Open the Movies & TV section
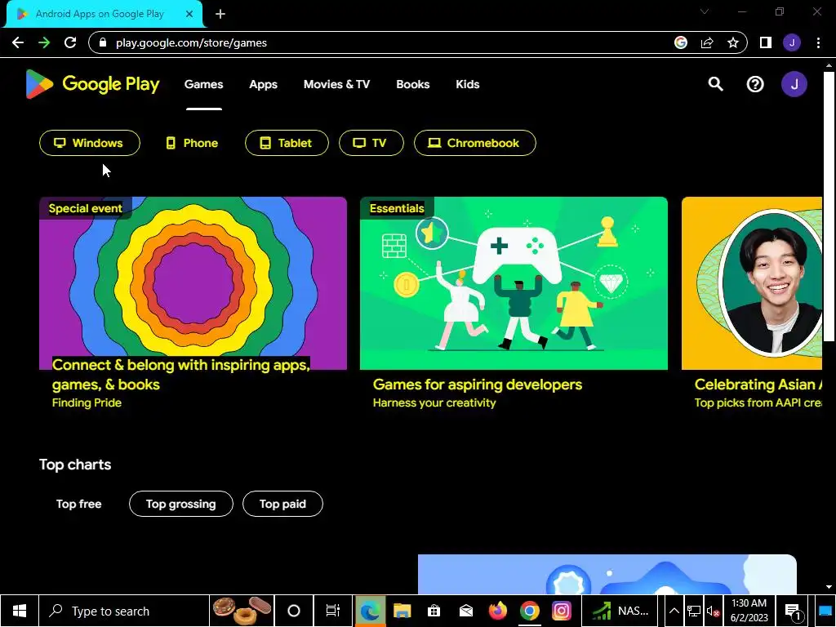The image size is (836, 627). coord(336,84)
